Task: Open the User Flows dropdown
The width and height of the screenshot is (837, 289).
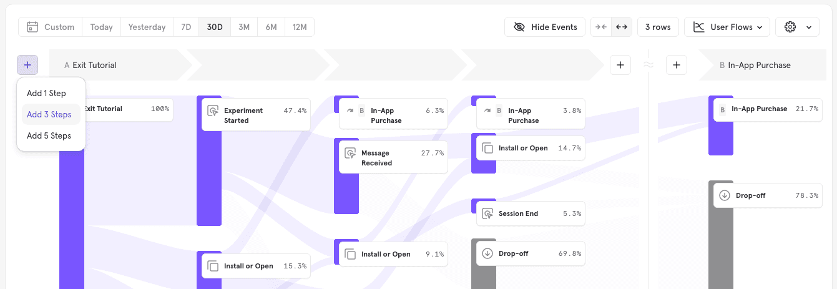Action: [727, 27]
